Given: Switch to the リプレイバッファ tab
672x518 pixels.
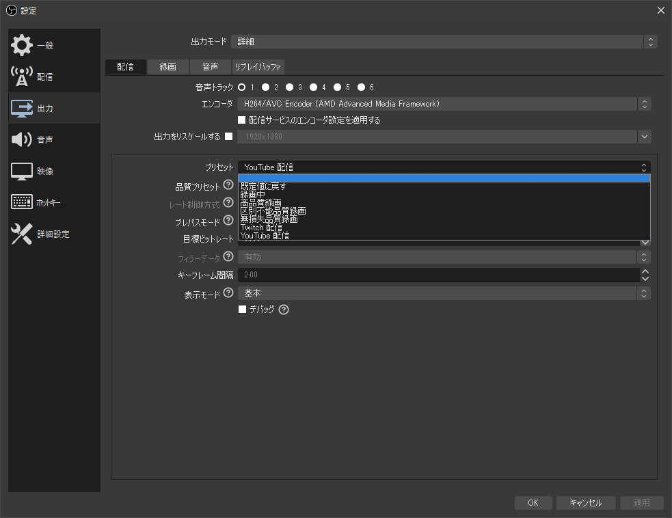Looking at the screenshot, I should (x=260, y=67).
